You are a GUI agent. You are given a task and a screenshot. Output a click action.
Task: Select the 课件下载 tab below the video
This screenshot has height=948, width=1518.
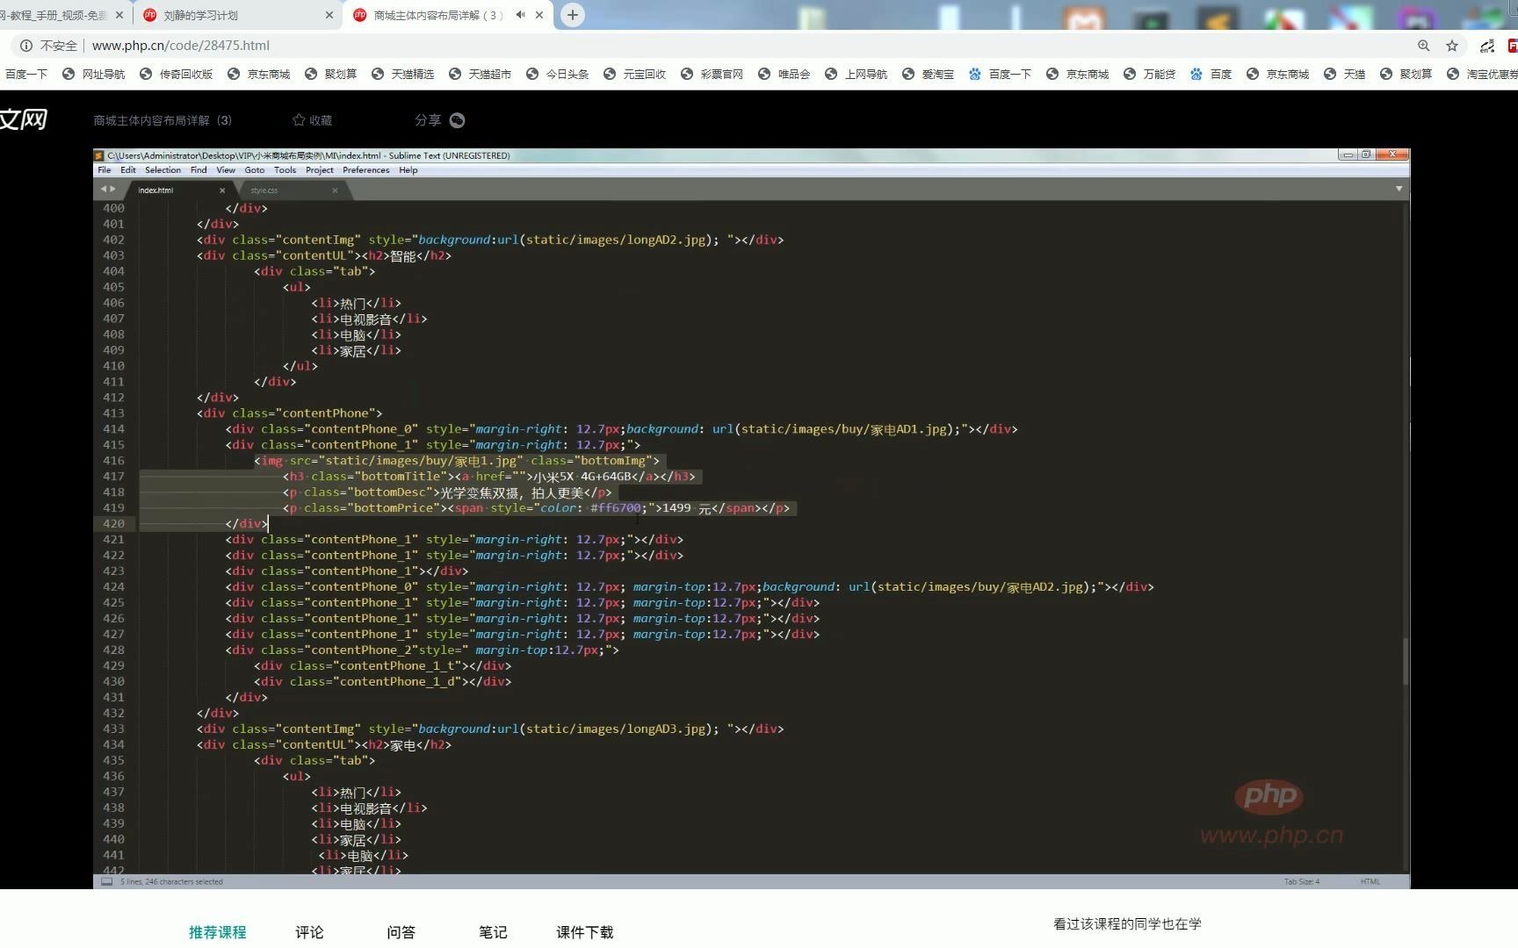tap(585, 932)
